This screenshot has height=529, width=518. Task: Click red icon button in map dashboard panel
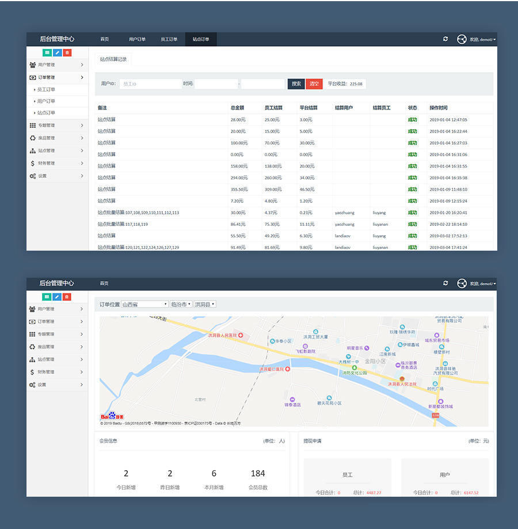click(x=67, y=297)
